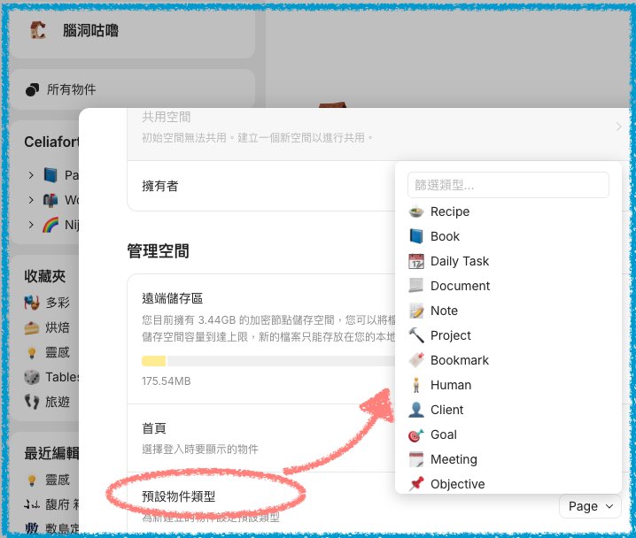The height and width of the screenshot is (538, 636).
Task: Select Document from the type list
Action: (x=460, y=286)
